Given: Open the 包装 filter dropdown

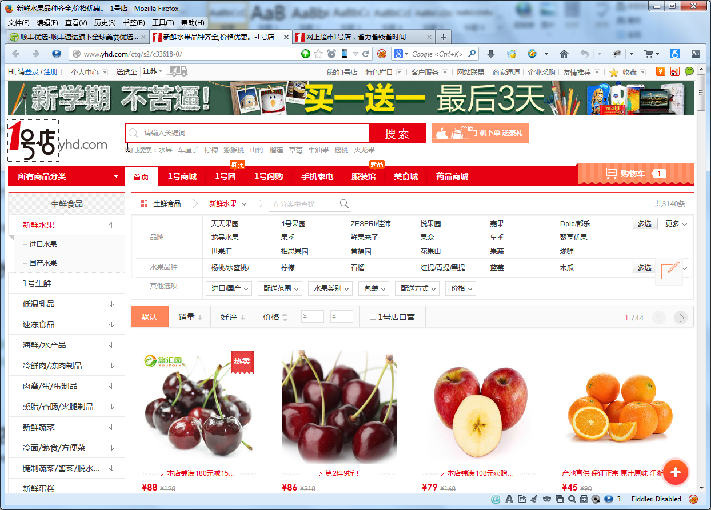Looking at the screenshot, I should pos(374,288).
